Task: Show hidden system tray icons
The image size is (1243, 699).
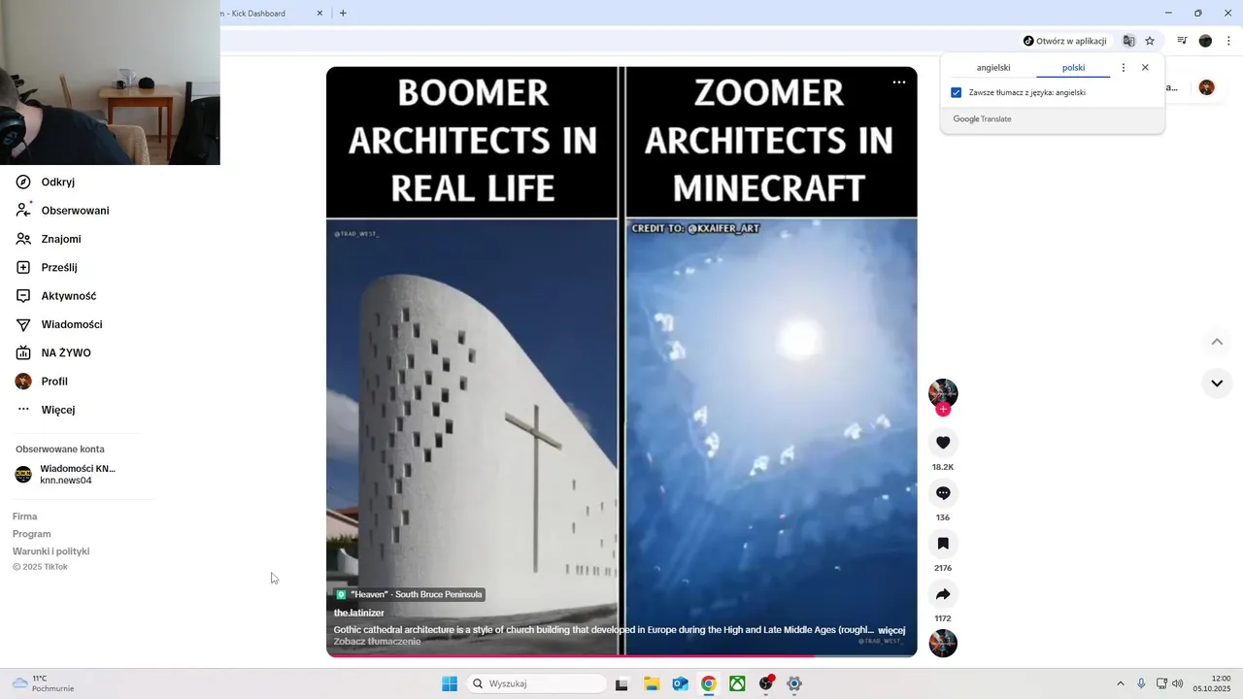Action: 1120,683
